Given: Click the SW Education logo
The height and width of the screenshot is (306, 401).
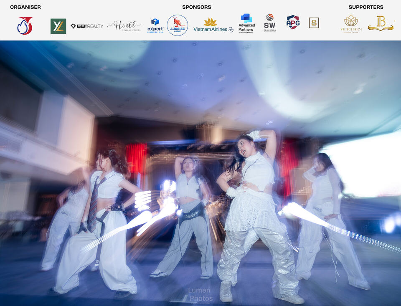Looking at the screenshot, I should click(x=270, y=23).
